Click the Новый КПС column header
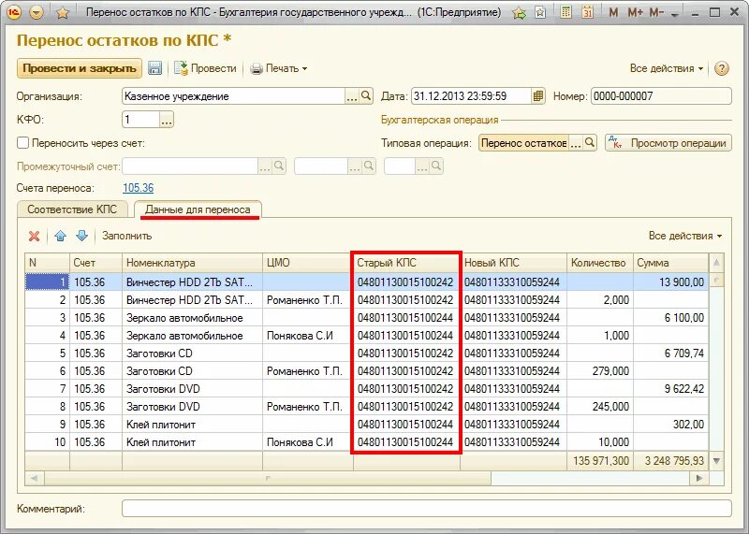The height and width of the screenshot is (534, 749). [x=513, y=263]
